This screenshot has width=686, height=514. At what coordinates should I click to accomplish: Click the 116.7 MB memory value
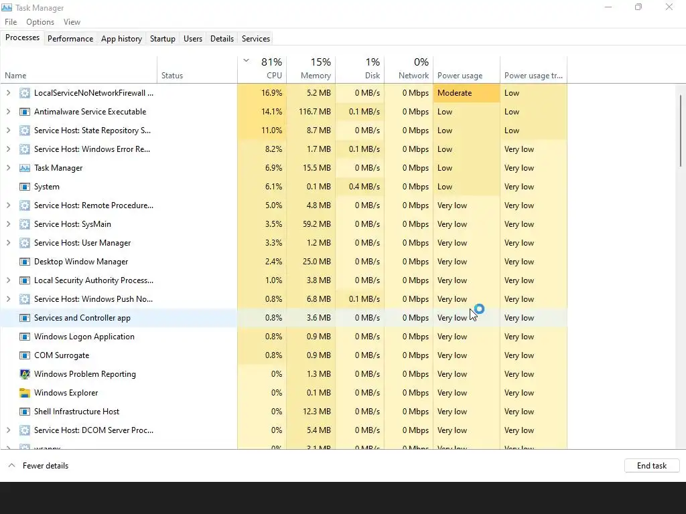point(315,112)
